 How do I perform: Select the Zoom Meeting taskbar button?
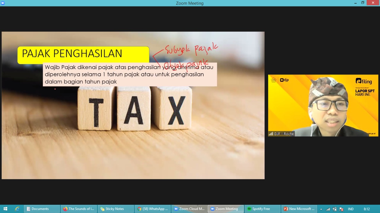tap(226, 209)
